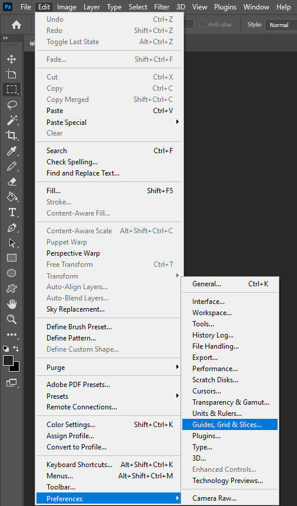Open Scratch Disks preferences

[230, 380]
